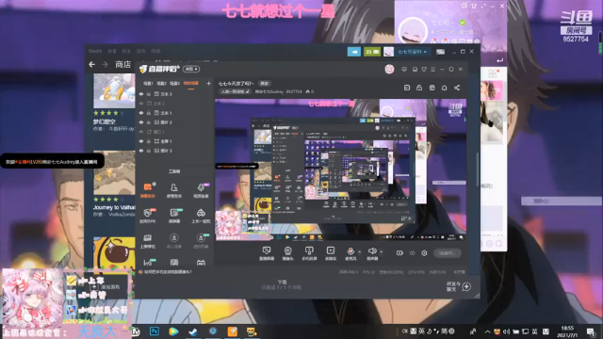The image size is (603, 339).
Task: Expand microphone options dropdown arrow
Action: (360, 252)
